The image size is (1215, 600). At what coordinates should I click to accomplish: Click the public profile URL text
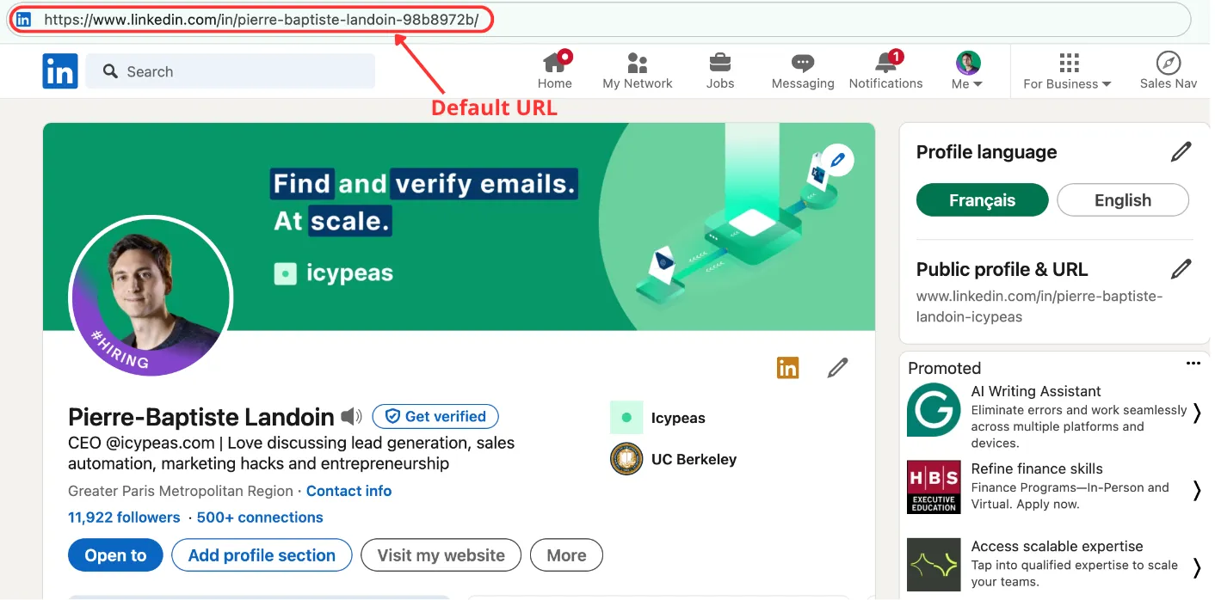coord(1039,306)
